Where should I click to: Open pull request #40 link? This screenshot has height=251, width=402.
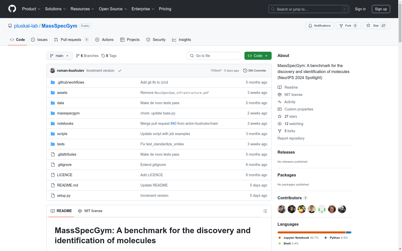173,123
